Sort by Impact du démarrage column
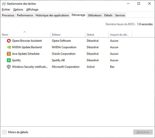 click(x=120, y=34)
